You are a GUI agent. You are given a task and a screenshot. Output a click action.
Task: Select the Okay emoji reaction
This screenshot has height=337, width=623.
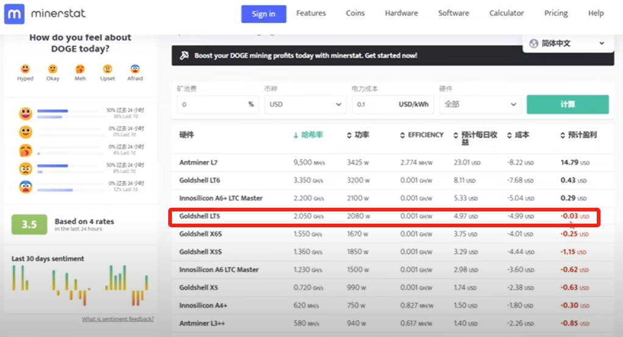tap(52, 69)
